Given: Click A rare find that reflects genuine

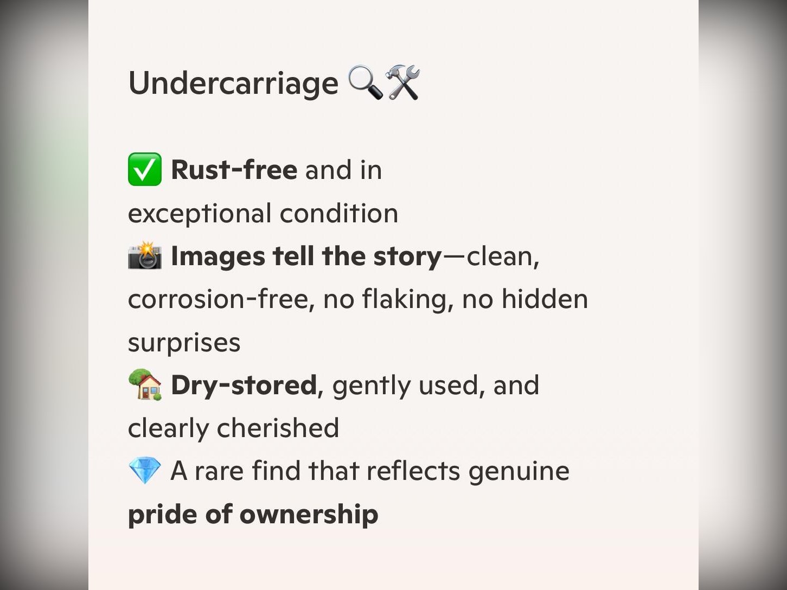Looking at the screenshot, I should 370,471.
